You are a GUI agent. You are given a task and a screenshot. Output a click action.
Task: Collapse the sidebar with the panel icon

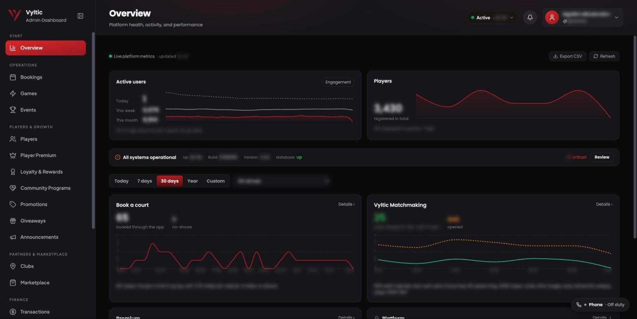coord(80,16)
